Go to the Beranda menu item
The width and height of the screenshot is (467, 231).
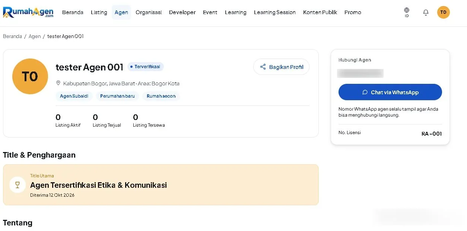(73, 12)
